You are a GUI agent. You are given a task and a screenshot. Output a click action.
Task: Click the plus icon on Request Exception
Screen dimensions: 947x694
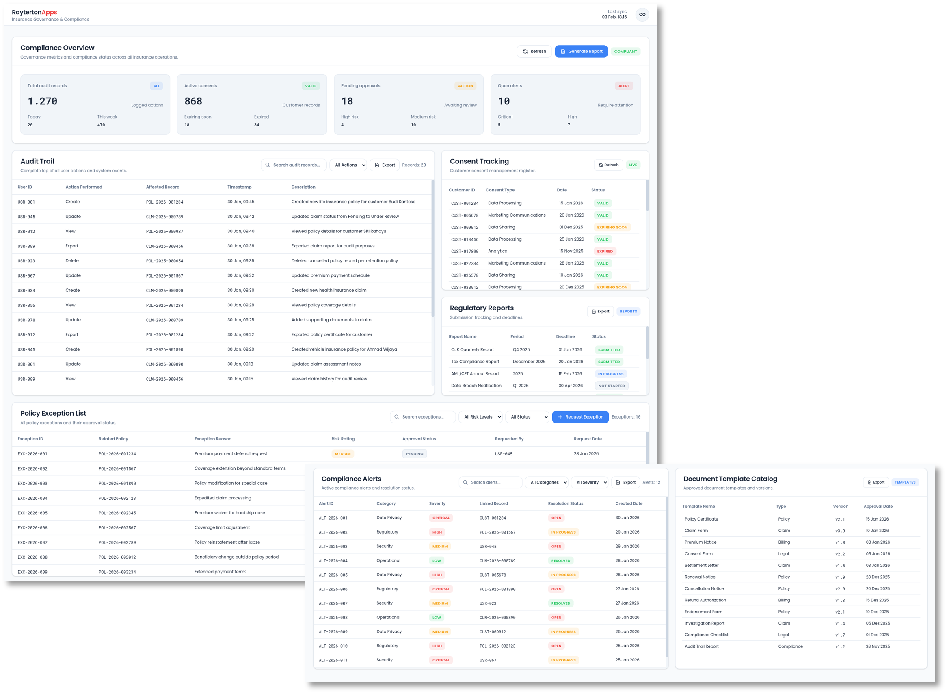point(560,417)
